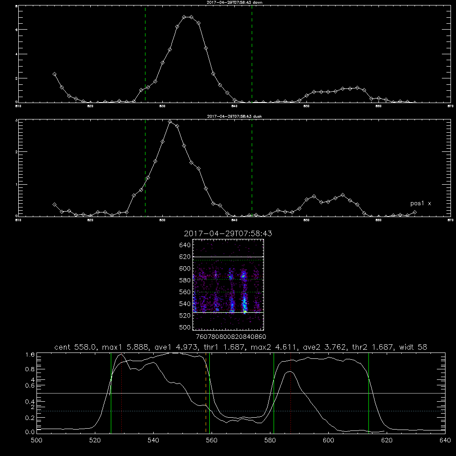Click left green dashed line in dusk plot
Viewport: 456px width, 456px height.
tap(145, 168)
